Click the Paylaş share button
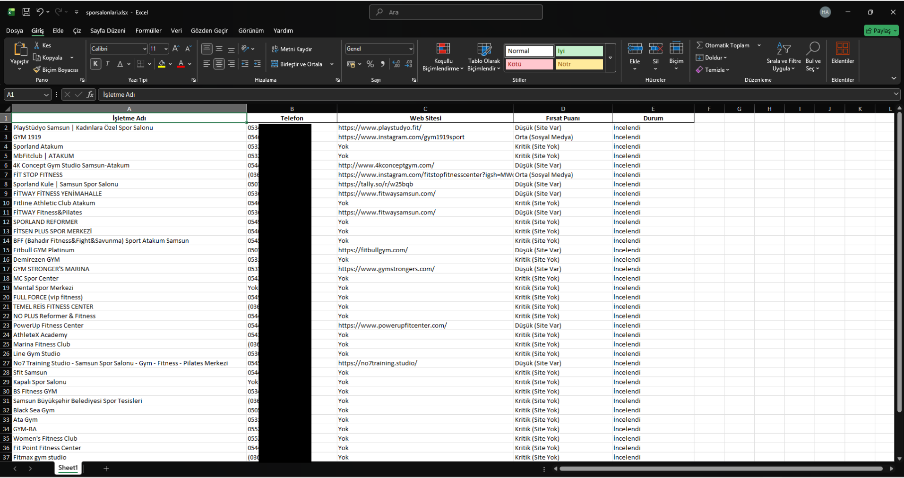 coord(881,31)
